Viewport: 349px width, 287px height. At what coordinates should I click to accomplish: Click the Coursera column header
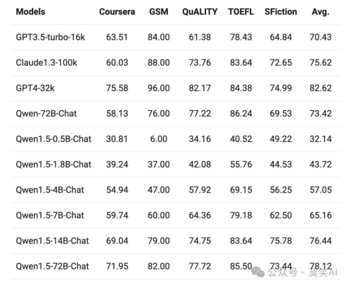pyautogui.click(x=117, y=12)
